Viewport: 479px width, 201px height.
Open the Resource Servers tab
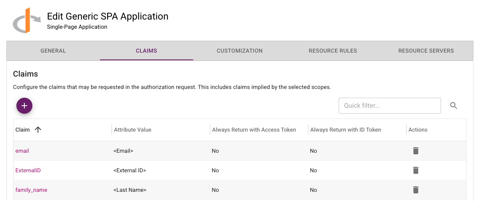pos(426,51)
